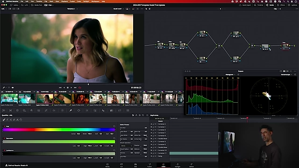The image size is (299, 168).
Task: Open the Key palette
Action: click(112, 111)
